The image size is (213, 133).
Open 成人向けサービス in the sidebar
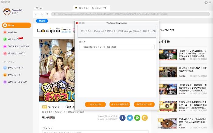[14, 53]
